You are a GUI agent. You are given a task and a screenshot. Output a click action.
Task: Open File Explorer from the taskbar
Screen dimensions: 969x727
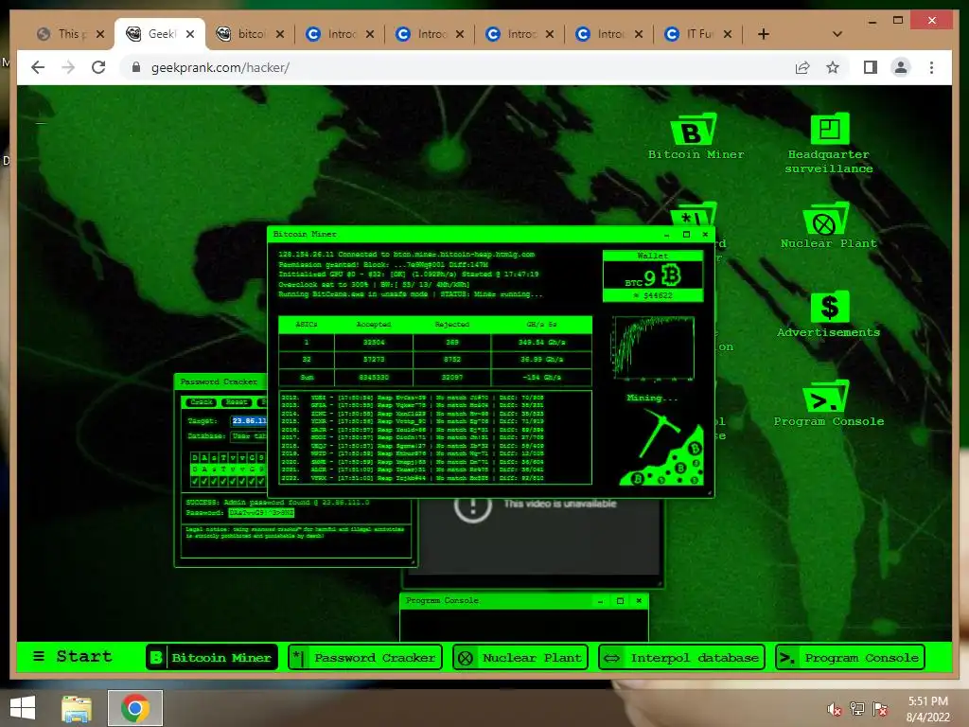coord(77,708)
